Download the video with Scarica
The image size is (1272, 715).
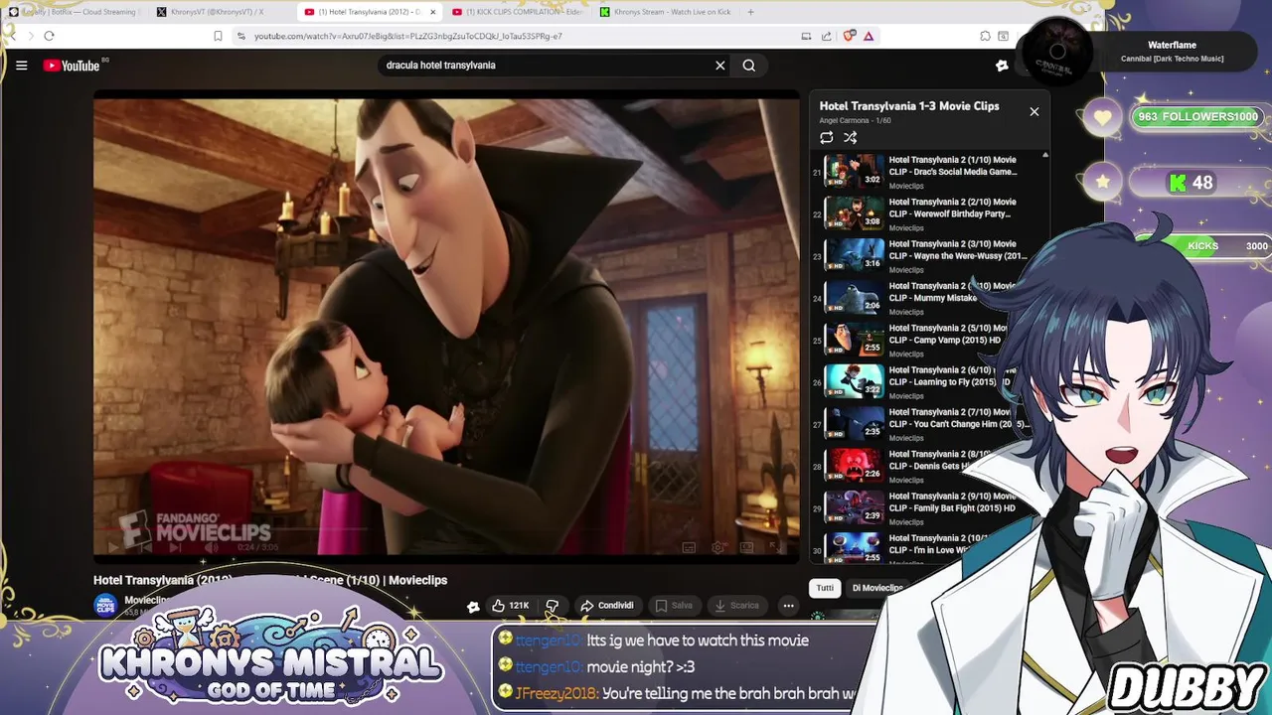tap(736, 606)
